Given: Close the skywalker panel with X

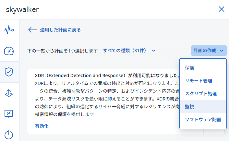Looking at the screenshot, I should [222, 9].
